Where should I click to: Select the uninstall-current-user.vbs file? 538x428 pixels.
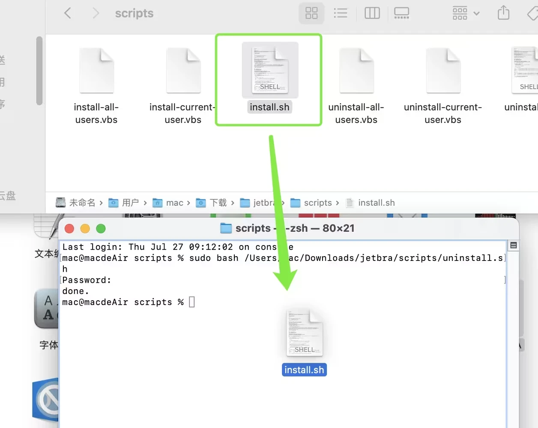(443, 86)
